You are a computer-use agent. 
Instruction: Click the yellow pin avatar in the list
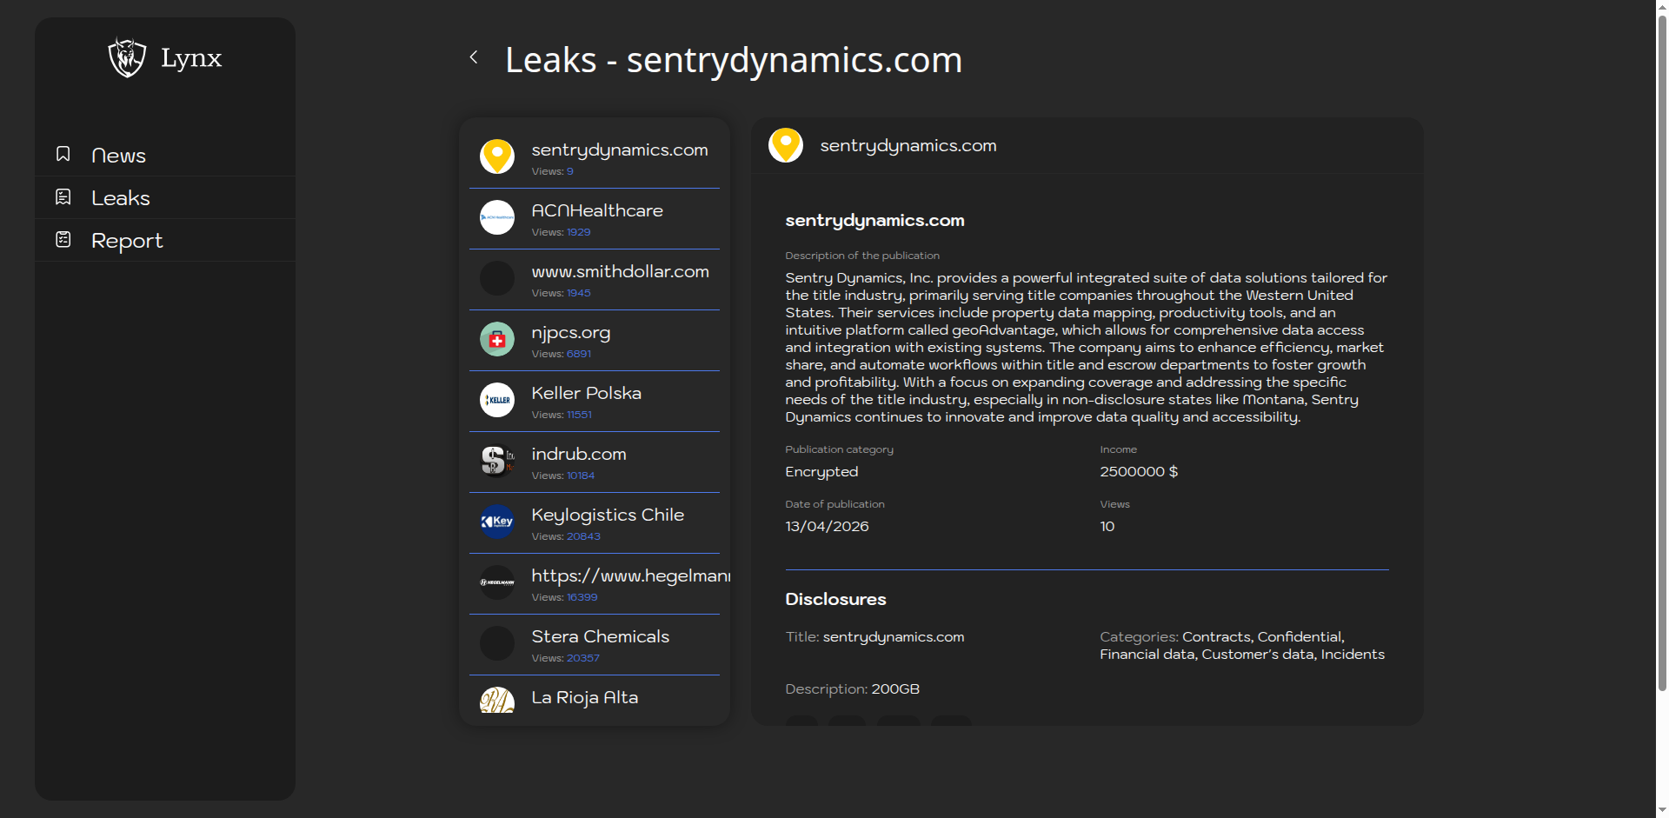coord(497,156)
